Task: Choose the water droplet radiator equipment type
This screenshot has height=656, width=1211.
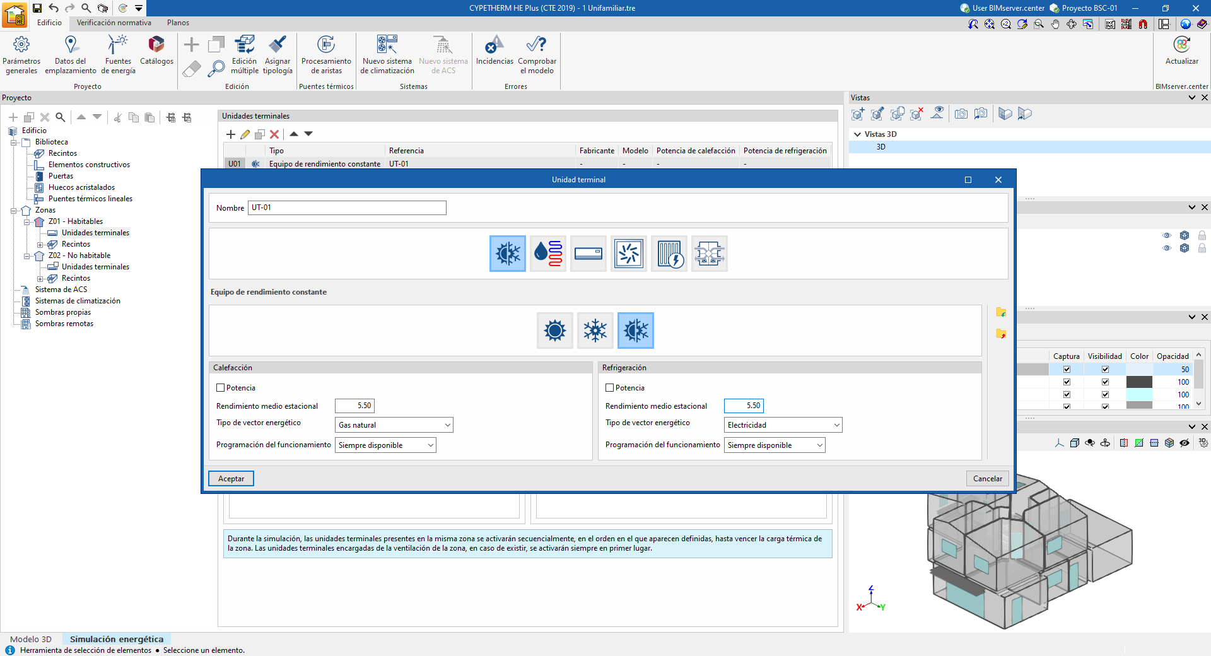Action: tap(547, 254)
